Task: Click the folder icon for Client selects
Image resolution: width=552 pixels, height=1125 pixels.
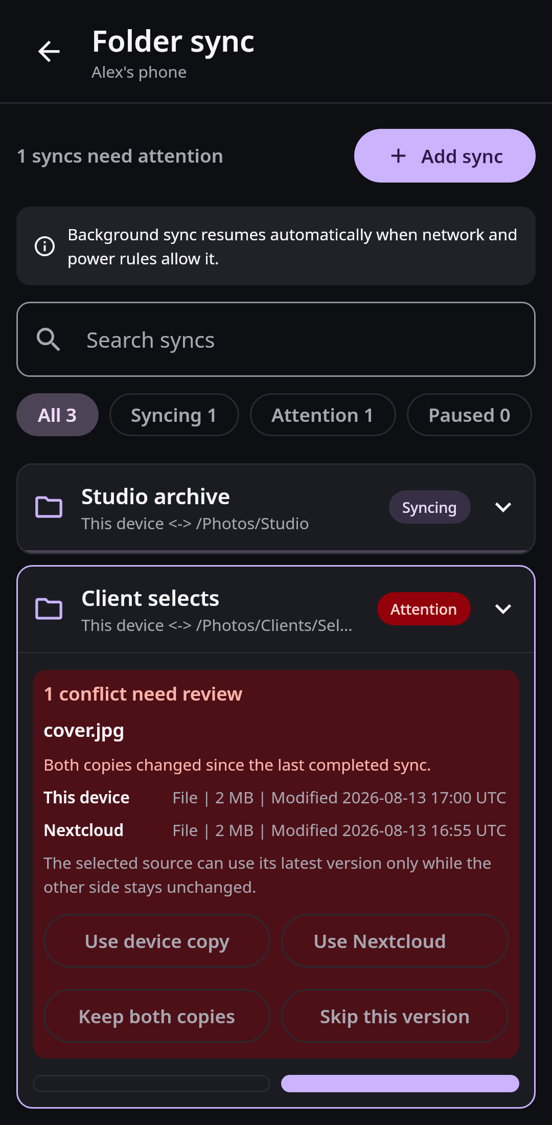Action: (x=49, y=609)
